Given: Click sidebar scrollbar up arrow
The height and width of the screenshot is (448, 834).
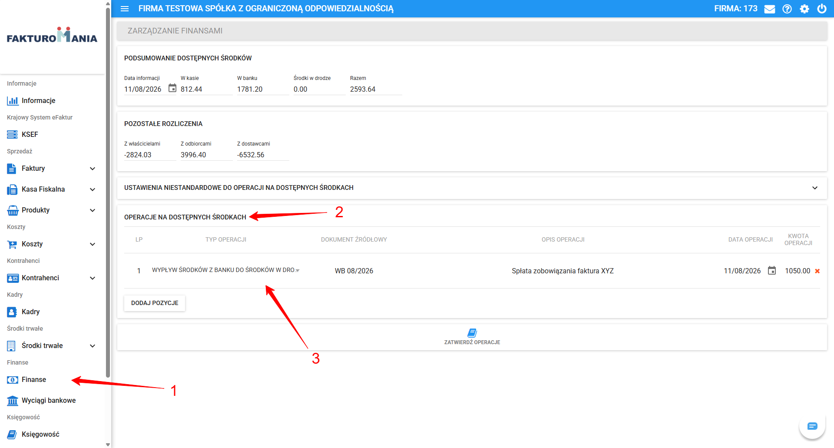Looking at the screenshot, I should click(108, 3).
